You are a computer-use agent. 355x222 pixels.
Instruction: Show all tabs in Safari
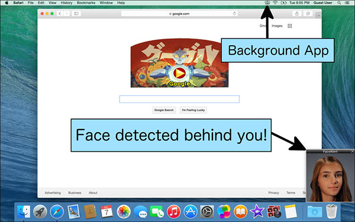tap(308, 14)
